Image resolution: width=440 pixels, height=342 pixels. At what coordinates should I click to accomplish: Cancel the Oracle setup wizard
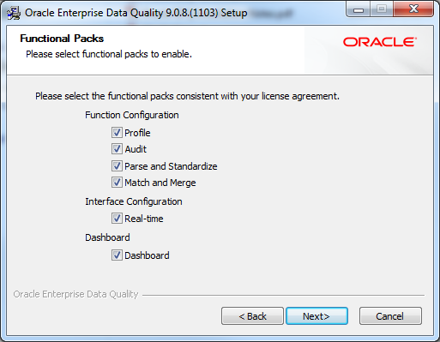point(390,316)
